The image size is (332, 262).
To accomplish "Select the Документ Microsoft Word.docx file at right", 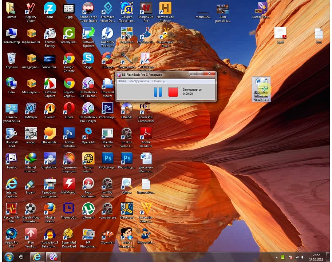I will [261, 89].
